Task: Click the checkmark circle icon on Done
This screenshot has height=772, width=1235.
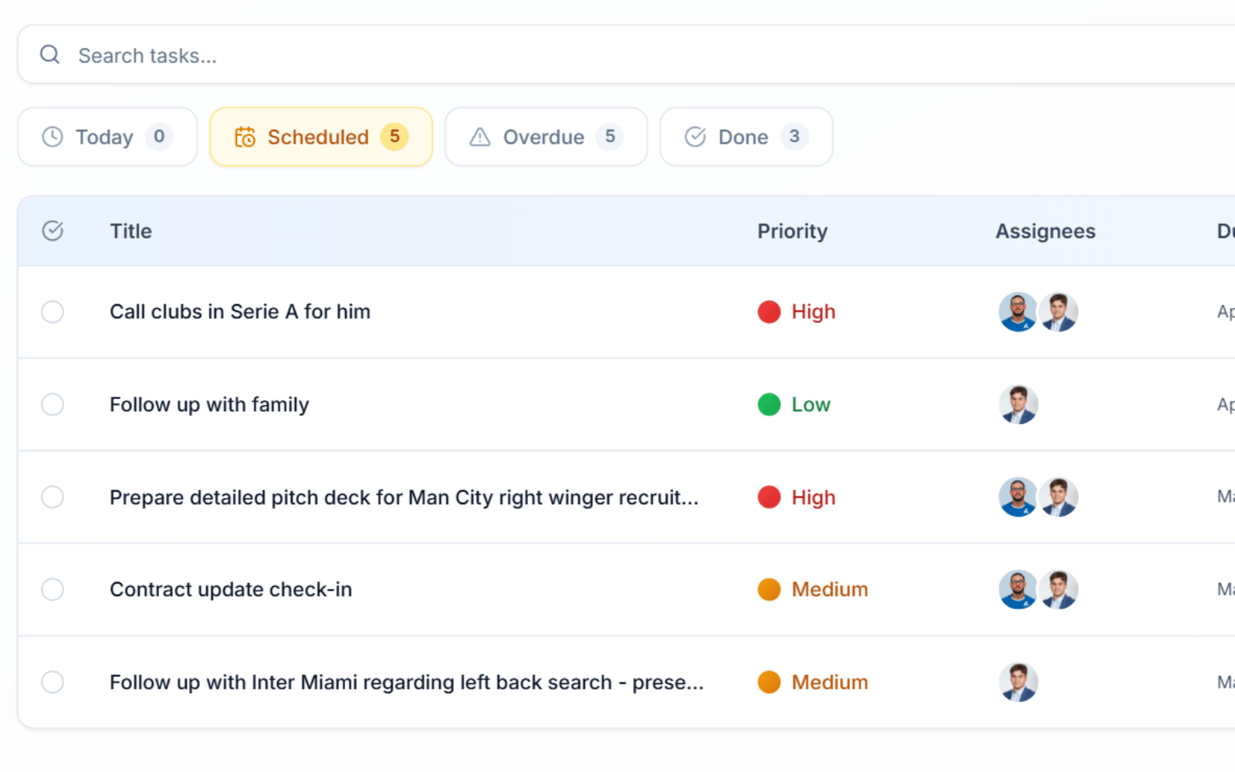Action: (695, 137)
